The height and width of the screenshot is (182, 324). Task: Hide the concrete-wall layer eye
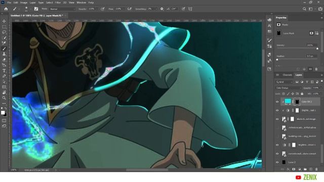point(277,154)
